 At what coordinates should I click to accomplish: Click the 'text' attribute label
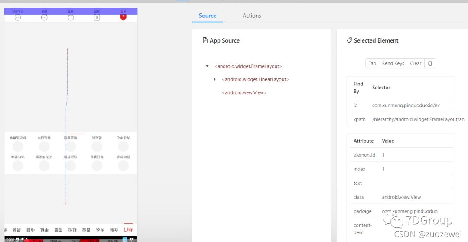click(x=357, y=183)
